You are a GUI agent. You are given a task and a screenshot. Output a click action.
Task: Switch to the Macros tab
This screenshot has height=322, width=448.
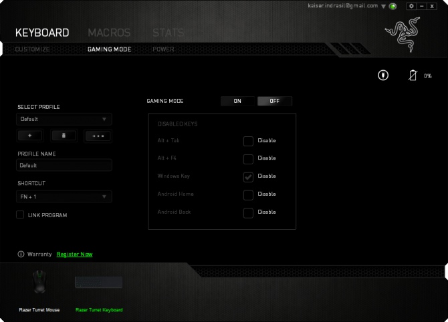click(x=109, y=33)
